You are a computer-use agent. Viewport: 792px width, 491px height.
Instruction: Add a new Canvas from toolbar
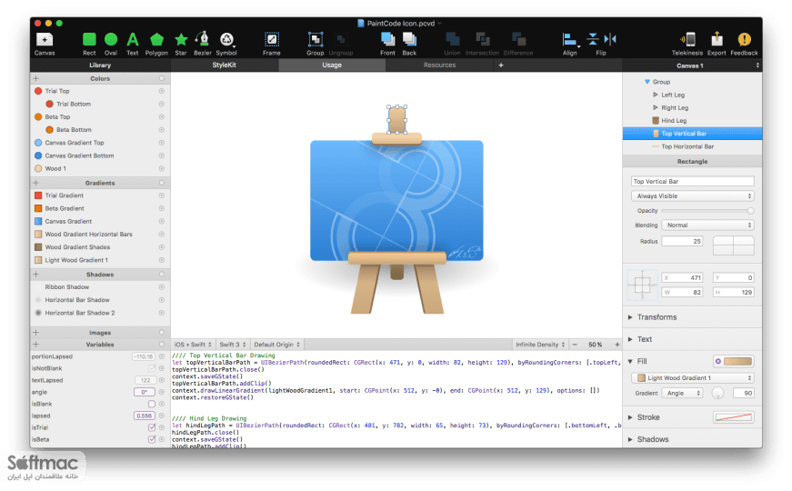pyautogui.click(x=45, y=43)
